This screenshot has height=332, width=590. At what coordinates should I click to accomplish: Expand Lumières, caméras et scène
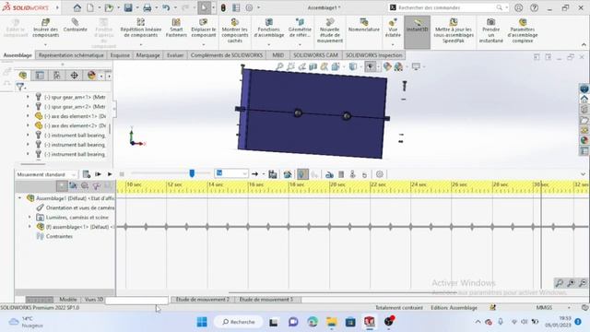[29, 218]
